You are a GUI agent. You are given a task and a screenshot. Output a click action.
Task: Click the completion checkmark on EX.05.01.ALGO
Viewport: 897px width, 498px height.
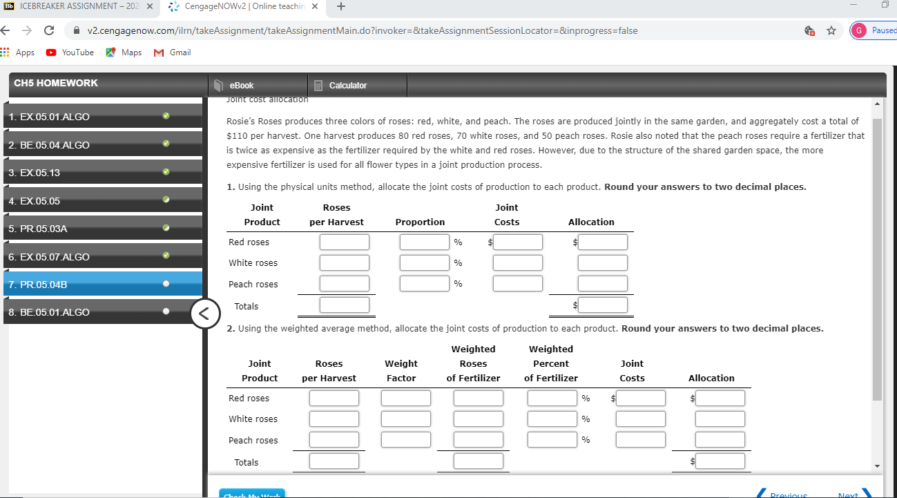(x=165, y=116)
